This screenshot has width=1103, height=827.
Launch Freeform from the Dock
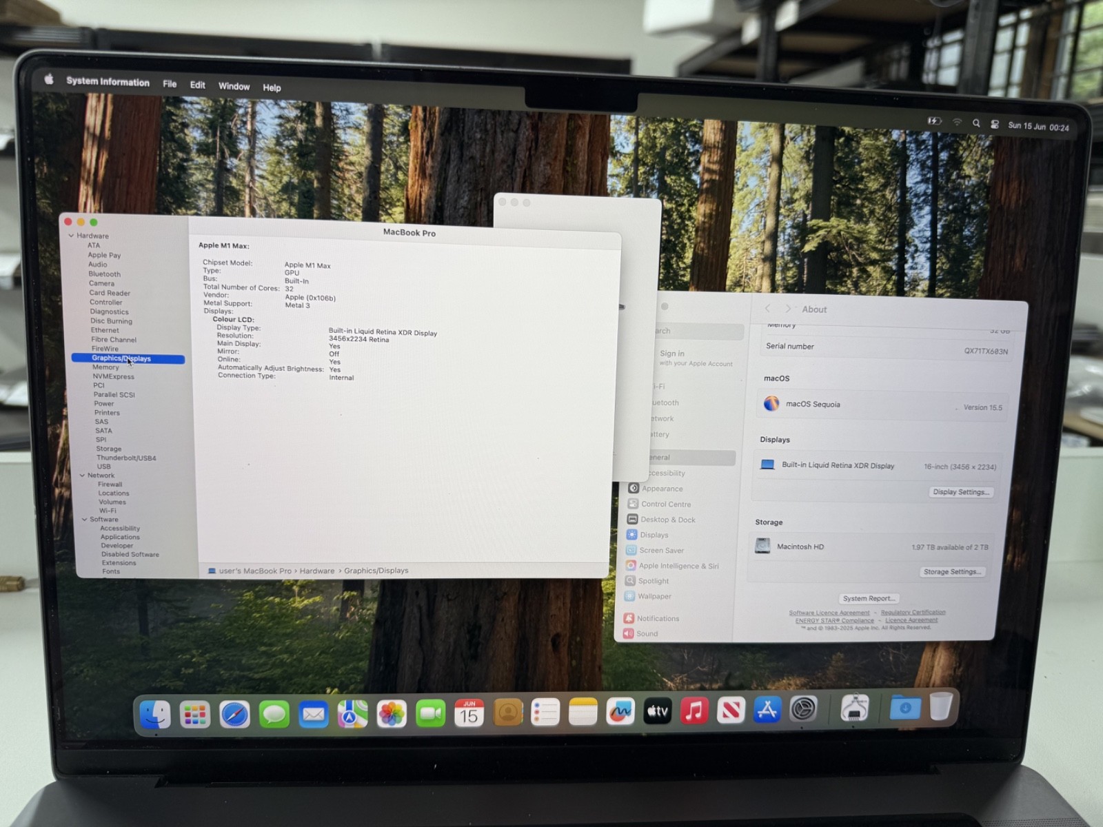point(620,711)
